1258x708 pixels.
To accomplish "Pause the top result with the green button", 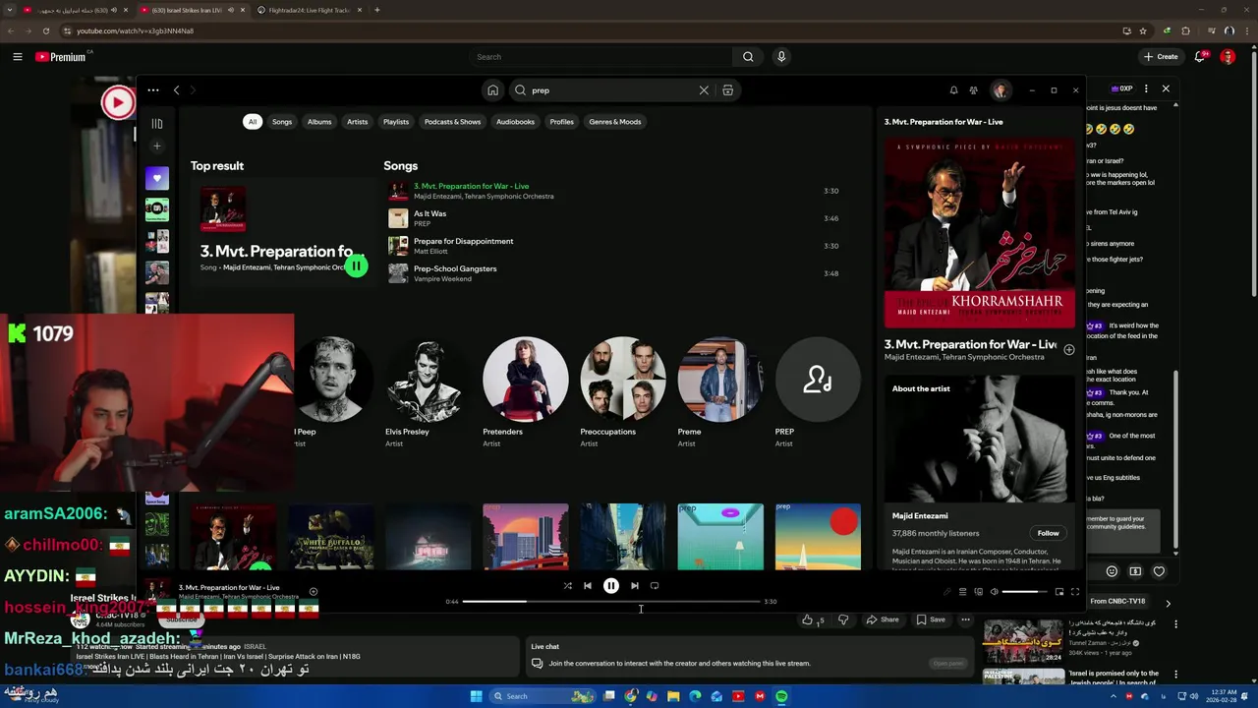I will [356, 265].
